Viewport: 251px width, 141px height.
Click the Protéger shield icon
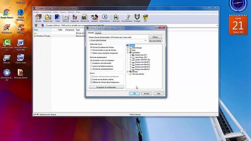click(x=137, y=18)
